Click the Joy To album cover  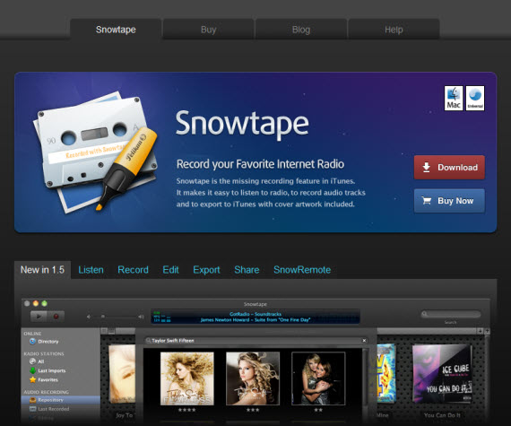(x=122, y=374)
